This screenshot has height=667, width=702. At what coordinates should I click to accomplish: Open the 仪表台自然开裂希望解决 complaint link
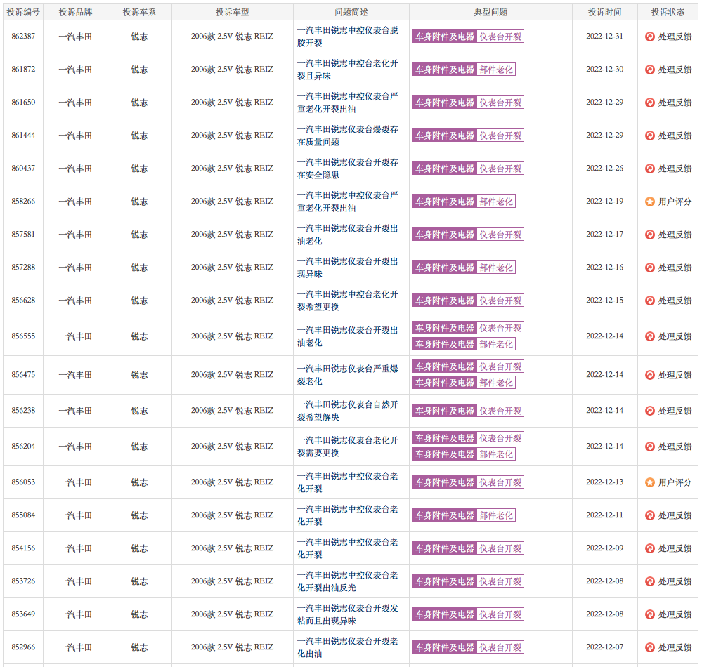coord(347,411)
